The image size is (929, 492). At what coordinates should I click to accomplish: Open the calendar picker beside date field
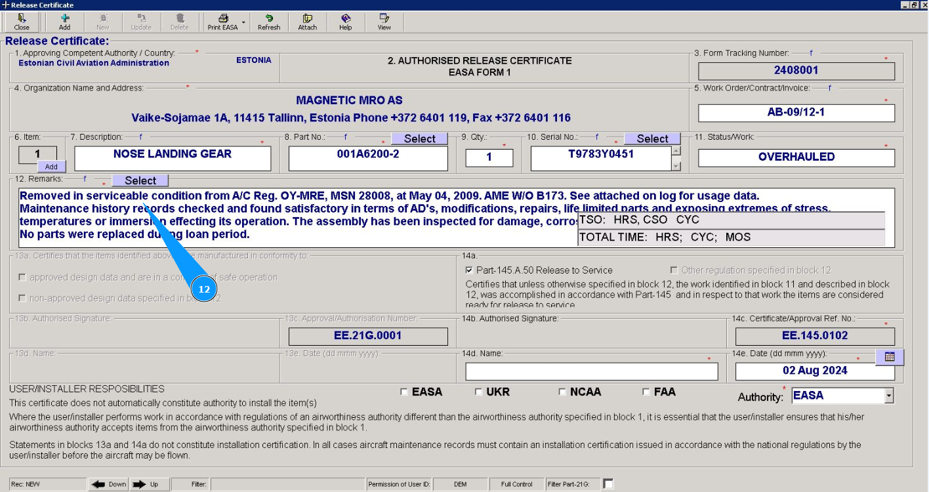coord(890,357)
